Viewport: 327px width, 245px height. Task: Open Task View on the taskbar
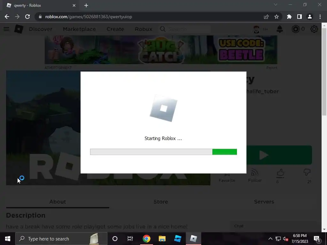130,239
